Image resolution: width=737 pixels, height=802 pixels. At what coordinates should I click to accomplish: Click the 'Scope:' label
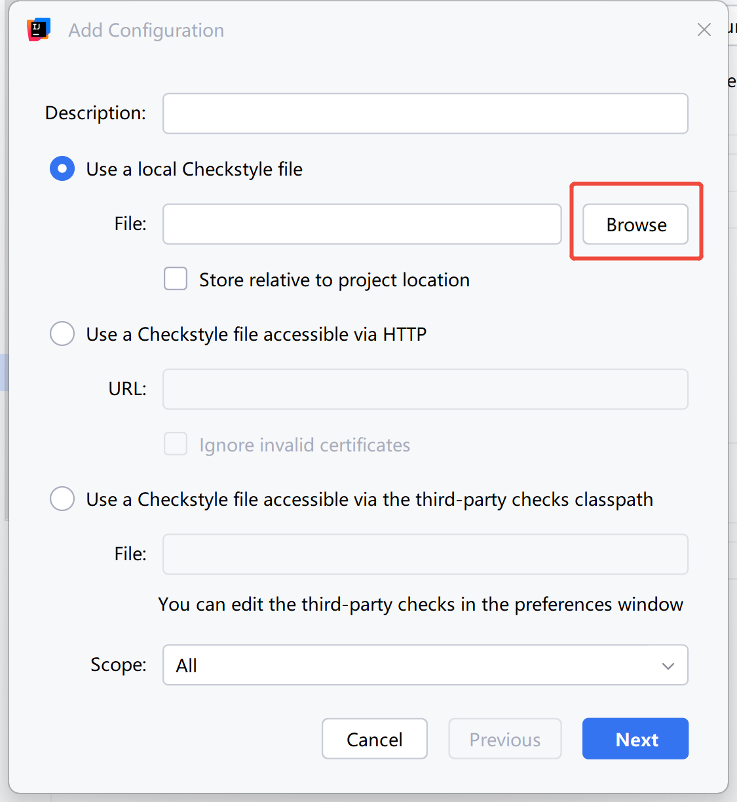[119, 665]
